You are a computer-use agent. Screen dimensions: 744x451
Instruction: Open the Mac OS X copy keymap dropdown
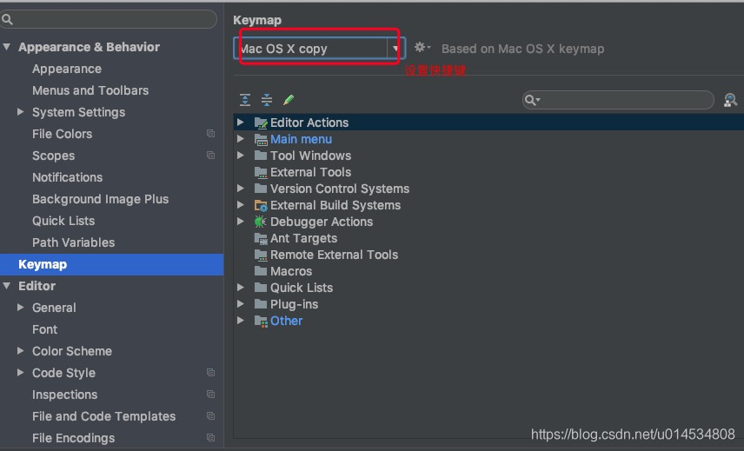pos(396,49)
